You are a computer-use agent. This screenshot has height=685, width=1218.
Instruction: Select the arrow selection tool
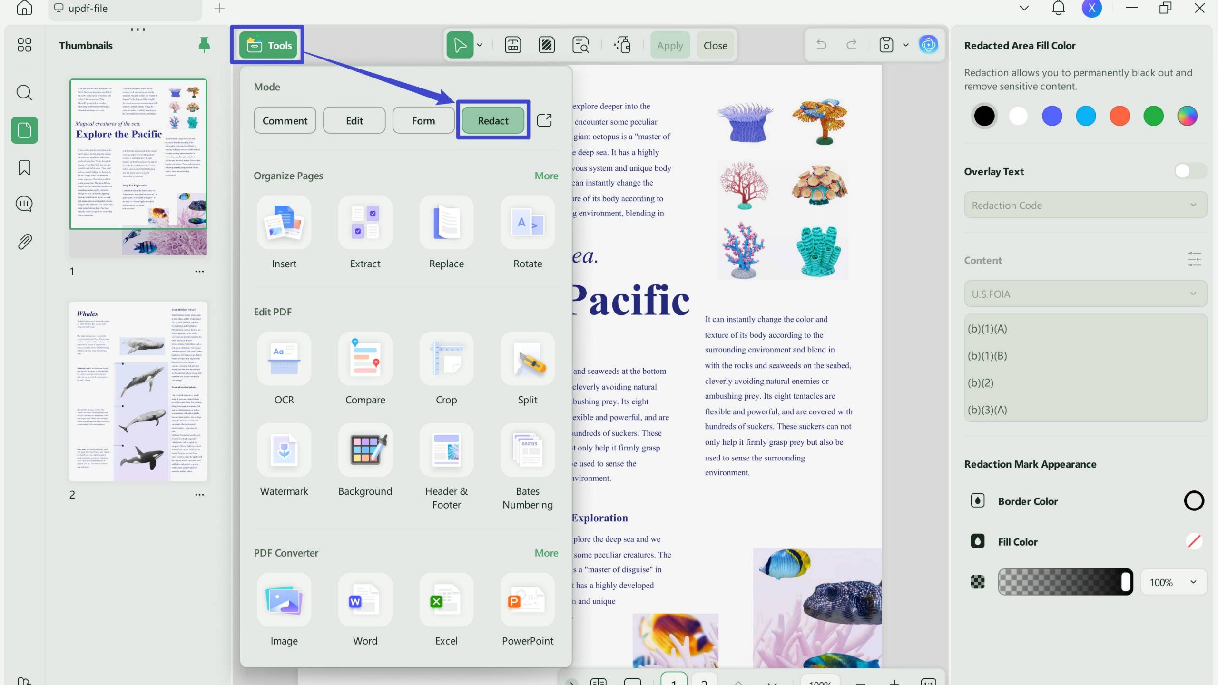460,45
